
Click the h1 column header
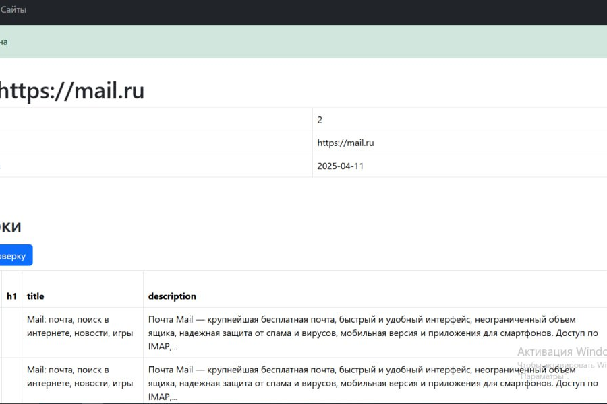(x=11, y=296)
